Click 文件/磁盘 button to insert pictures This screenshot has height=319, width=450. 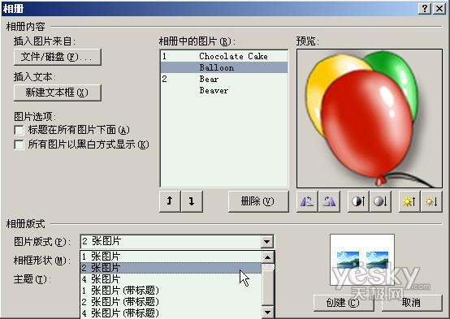pos(58,57)
